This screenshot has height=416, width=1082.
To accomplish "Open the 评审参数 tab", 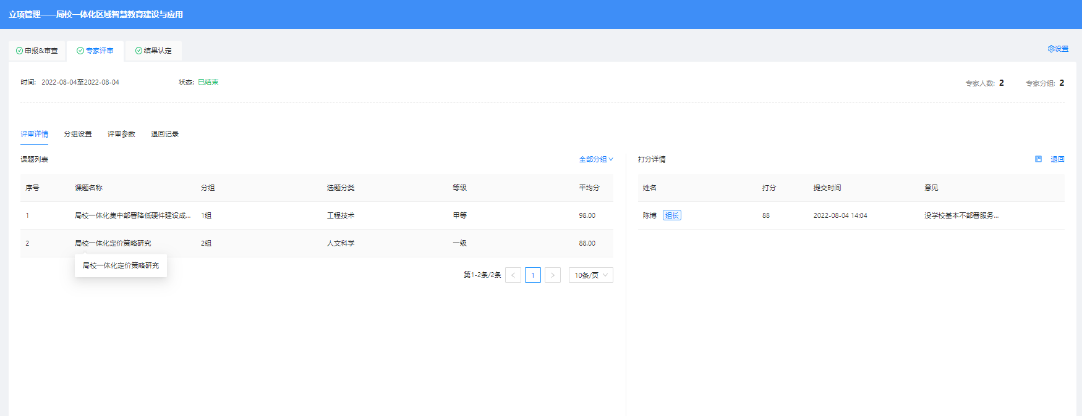I will point(121,134).
